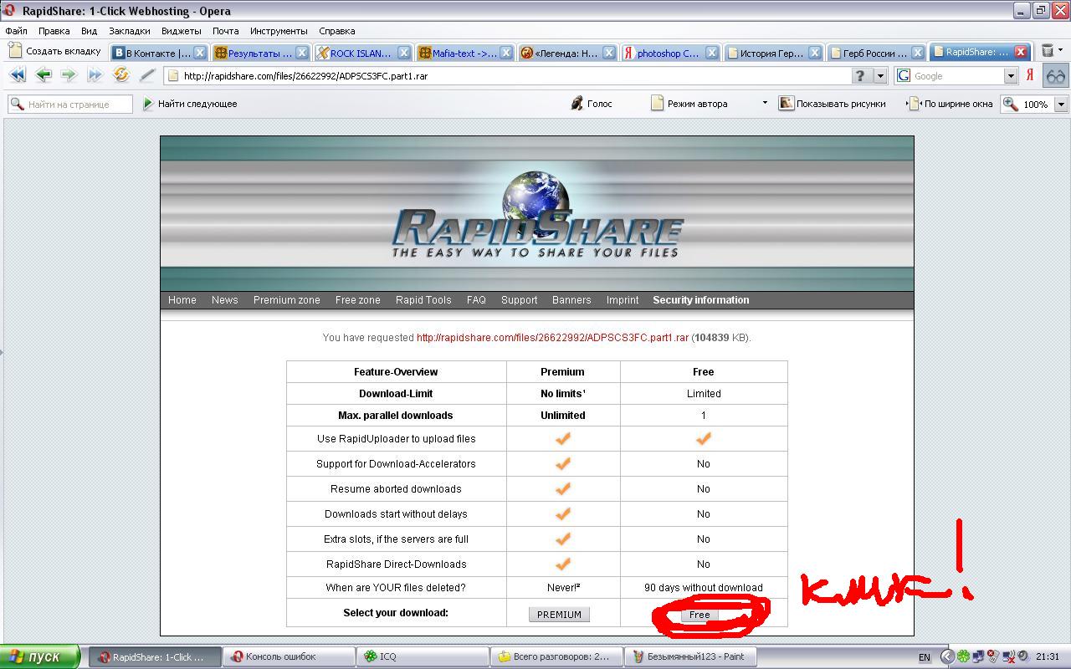This screenshot has width=1071, height=669.
Task: Expand the Режим автора dropdown arrow
Action: (764, 104)
